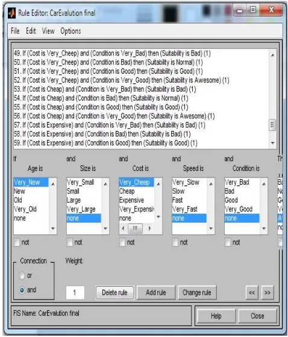Select the 'and' connection radio button
The height and width of the screenshot is (337, 288).
22,290
